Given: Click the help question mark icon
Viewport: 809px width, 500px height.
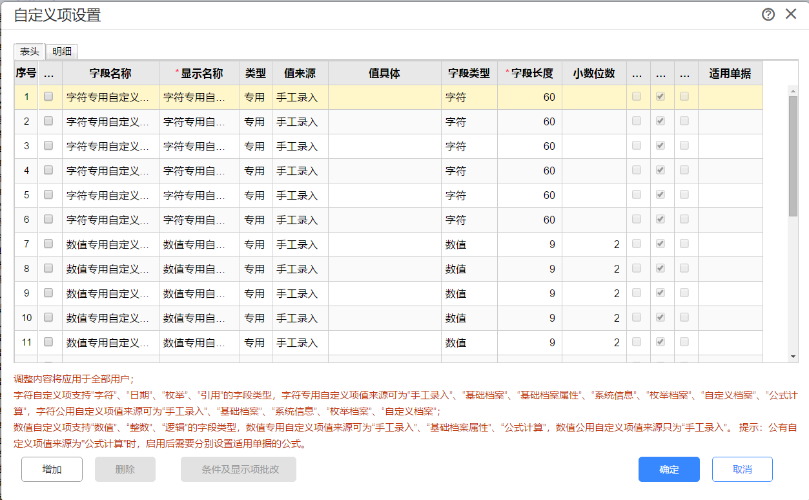Looking at the screenshot, I should point(768,15).
